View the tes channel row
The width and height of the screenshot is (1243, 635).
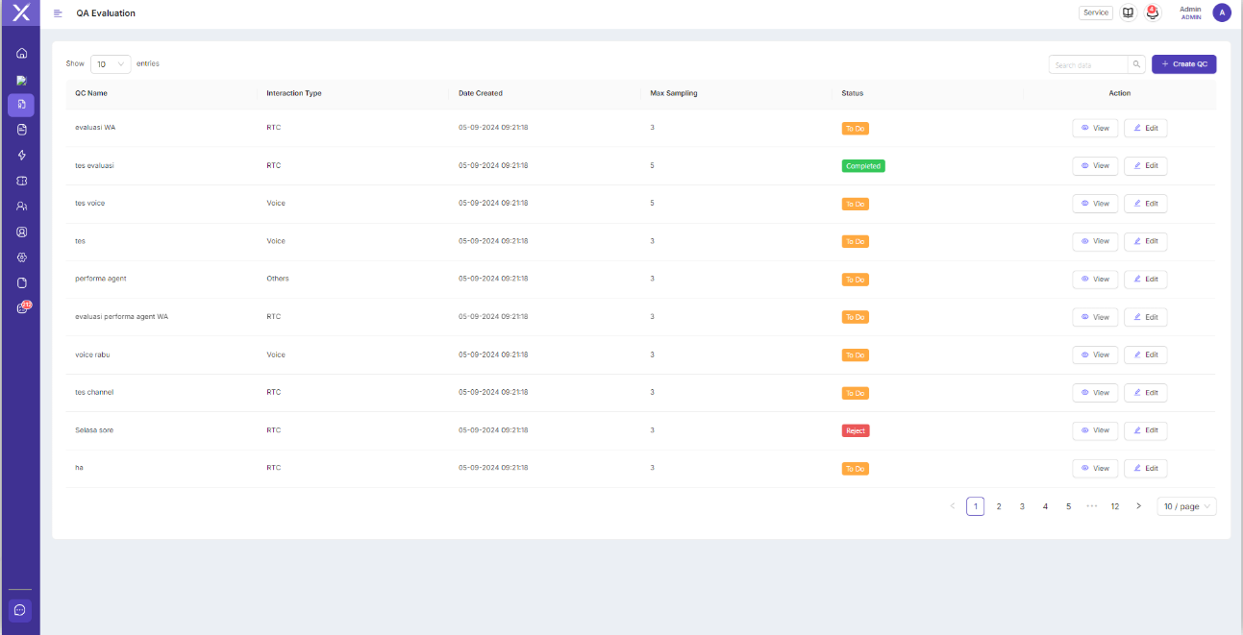click(1095, 392)
